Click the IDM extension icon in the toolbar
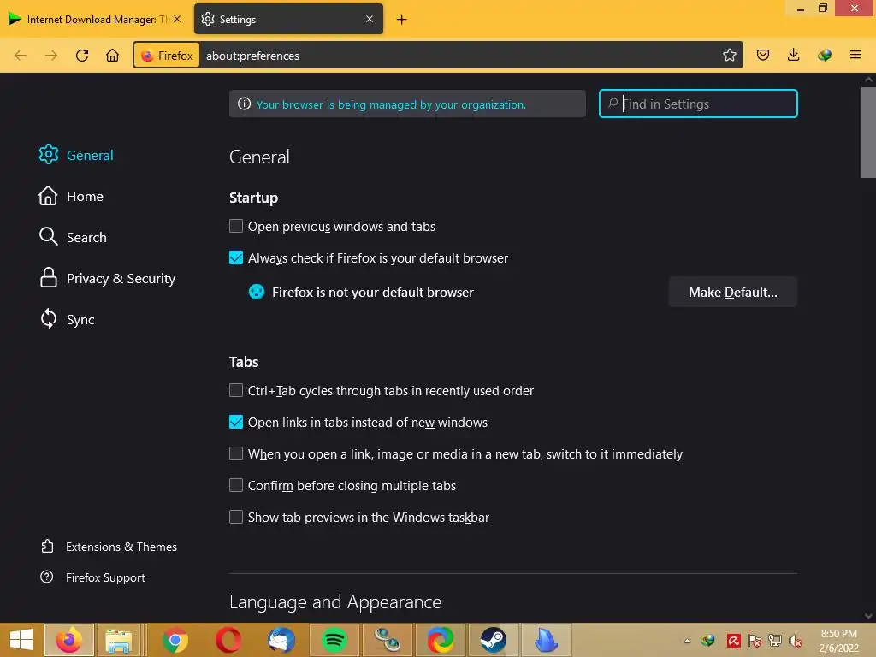Viewport: 876px width, 657px height. (x=824, y=55)
